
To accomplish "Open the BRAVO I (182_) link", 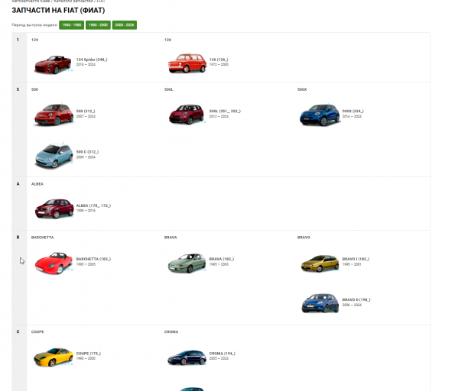I will [356, 259].
